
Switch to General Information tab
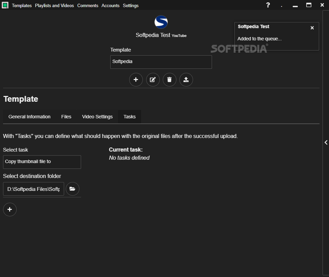[30, 117]
